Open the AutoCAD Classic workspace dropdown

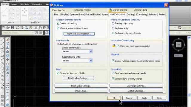(x=18, y=33)
